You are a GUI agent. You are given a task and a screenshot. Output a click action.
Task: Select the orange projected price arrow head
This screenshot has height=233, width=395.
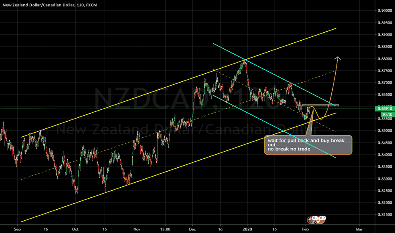[337, 58]
